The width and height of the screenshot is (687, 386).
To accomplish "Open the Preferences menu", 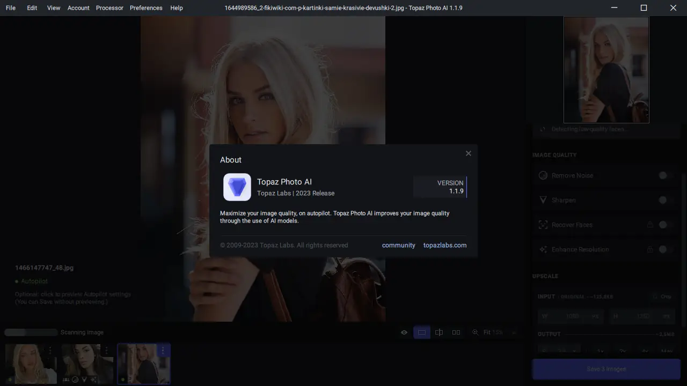I will pyautogui.click(x=146, y=8).
